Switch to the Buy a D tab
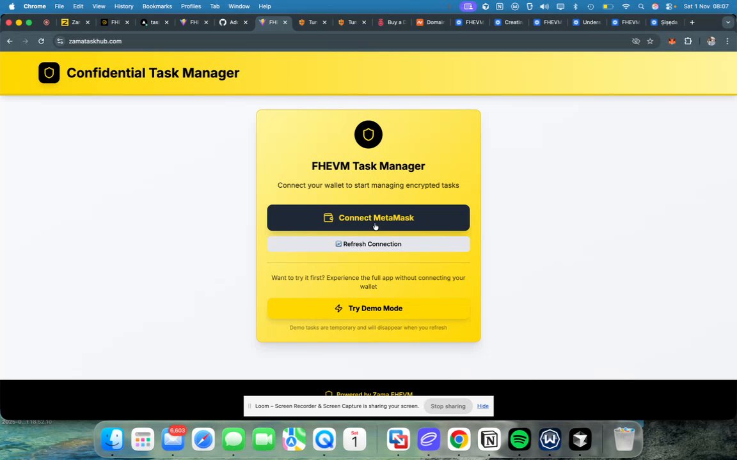Viewport: 737px width, 460px height. click(x=392, y=22)
